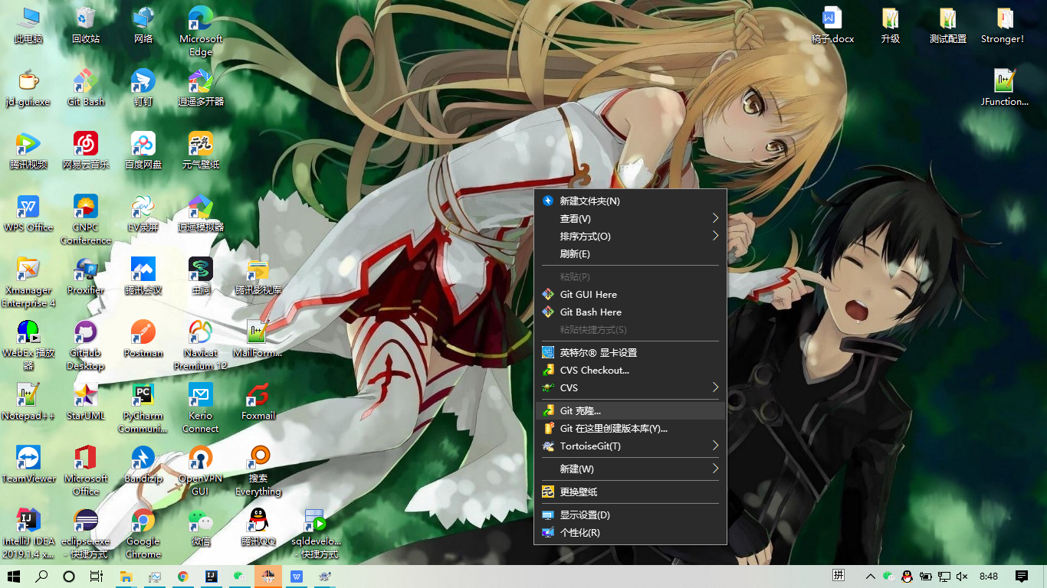Image resolution: width=1047 pixels, height=588 pixels.
Task: Choose 新建文件夹(N) from context menu
Action: [630, 201]
